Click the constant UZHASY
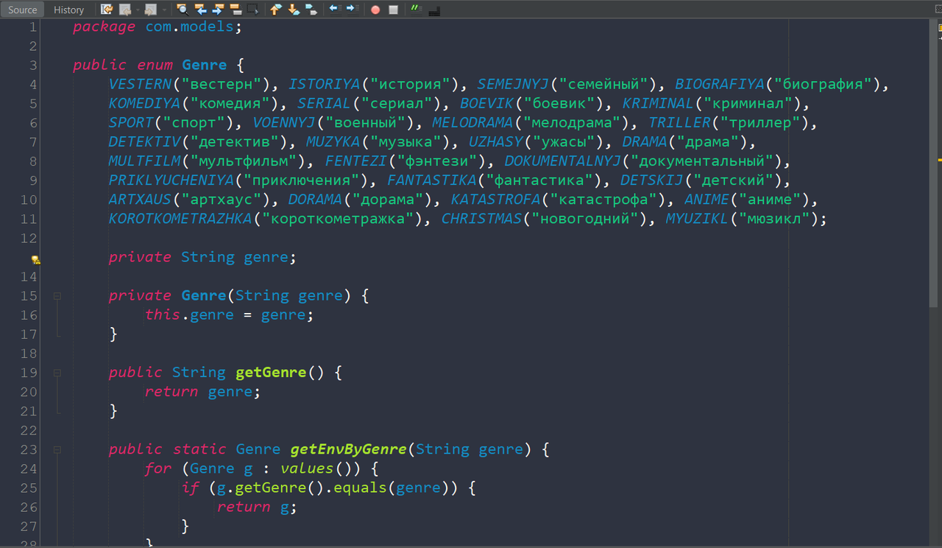942x548 pixels. (496, 141)
